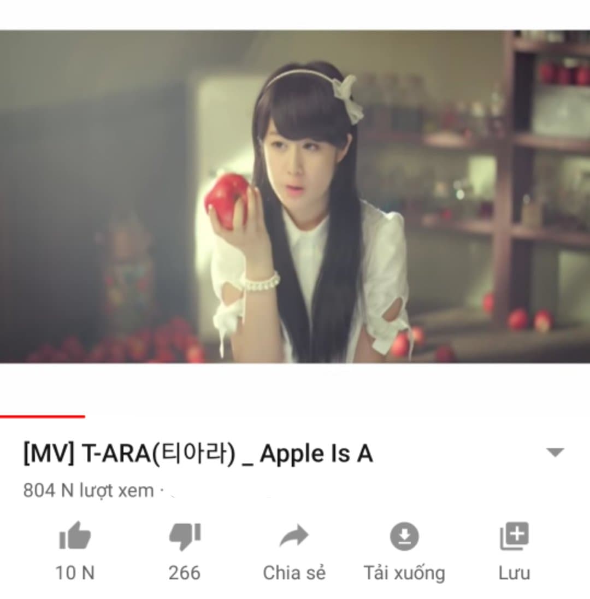Click the '804 N lượt xem' view count
Viewport: 590px width, 599px height.
[x=88, y=490]
